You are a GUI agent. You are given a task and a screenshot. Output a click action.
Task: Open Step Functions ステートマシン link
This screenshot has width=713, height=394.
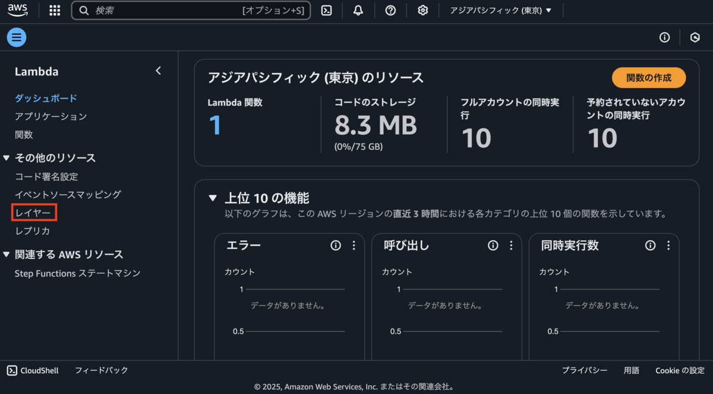click(x=78, y=273)
